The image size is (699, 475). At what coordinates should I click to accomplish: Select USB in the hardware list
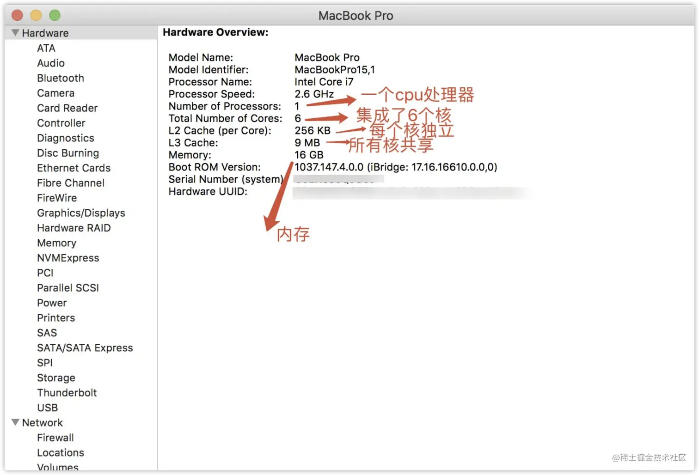48,408
